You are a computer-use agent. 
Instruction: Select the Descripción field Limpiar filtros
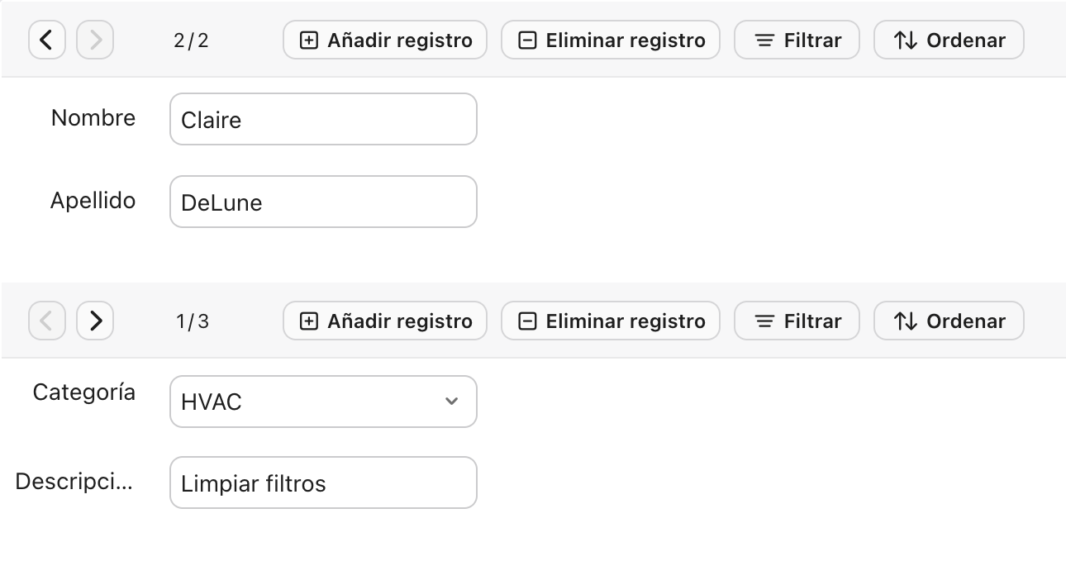(x=323, y=483)
